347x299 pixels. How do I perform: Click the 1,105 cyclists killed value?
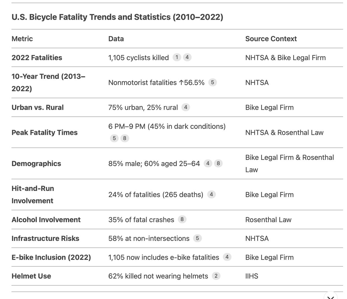click(139, 57)
